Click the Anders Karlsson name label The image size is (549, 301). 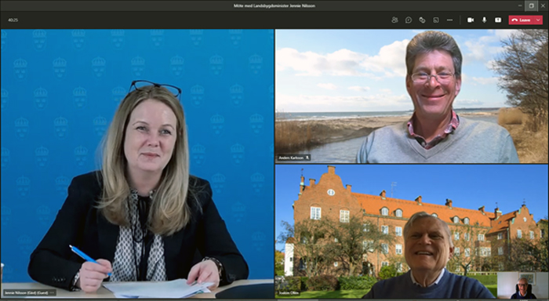pyautogui.click(x=291, y=158)
